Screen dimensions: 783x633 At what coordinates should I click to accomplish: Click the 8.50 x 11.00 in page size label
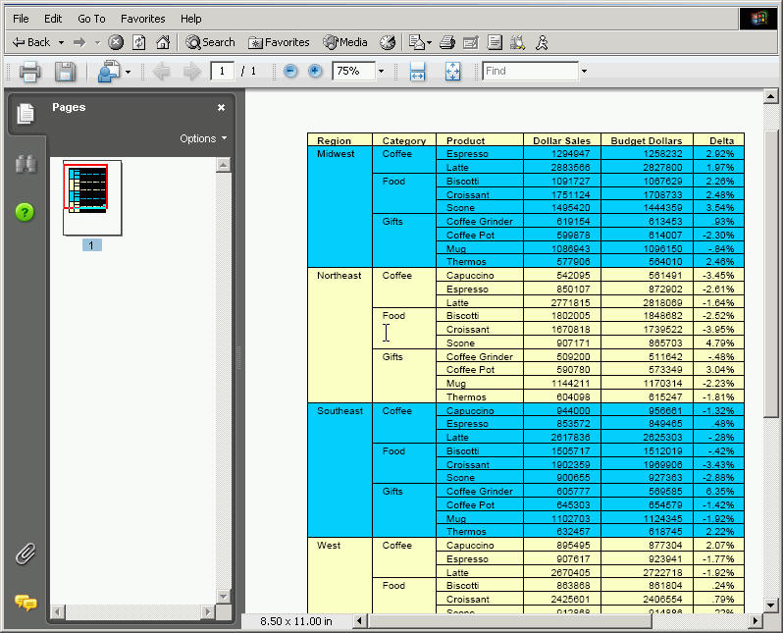click(296, 621)
